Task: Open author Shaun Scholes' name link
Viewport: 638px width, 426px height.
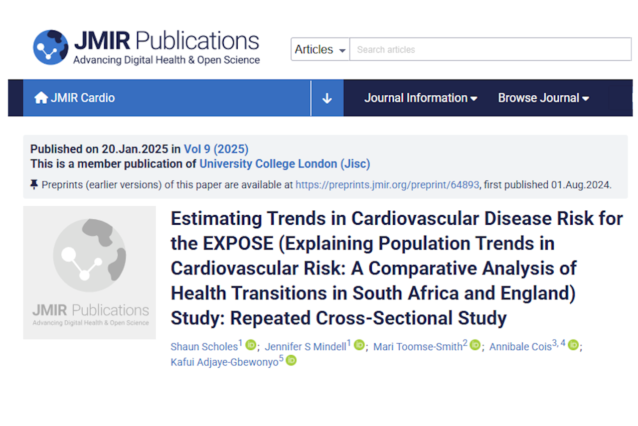Action: 204,347
